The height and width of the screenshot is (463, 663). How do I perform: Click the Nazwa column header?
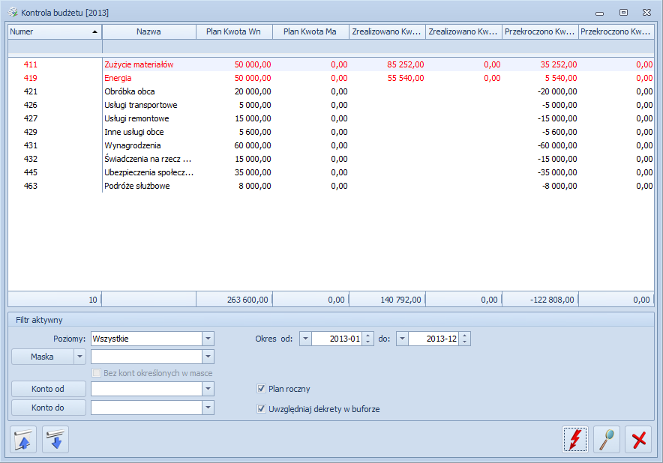click(148, 31)
